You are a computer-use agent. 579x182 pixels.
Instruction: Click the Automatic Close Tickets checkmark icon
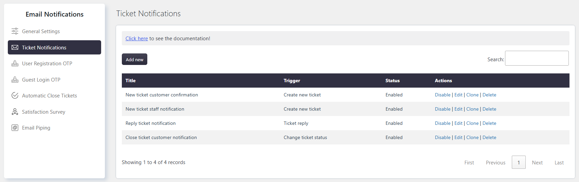coord(15,95)
